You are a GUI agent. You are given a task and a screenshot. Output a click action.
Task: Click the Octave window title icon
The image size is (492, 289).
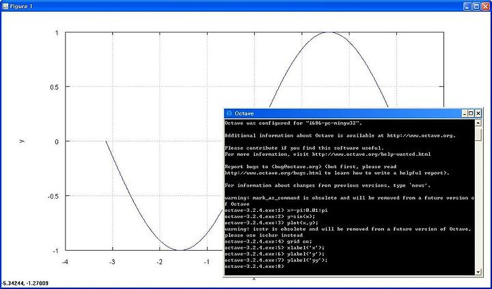click(230, 113)
